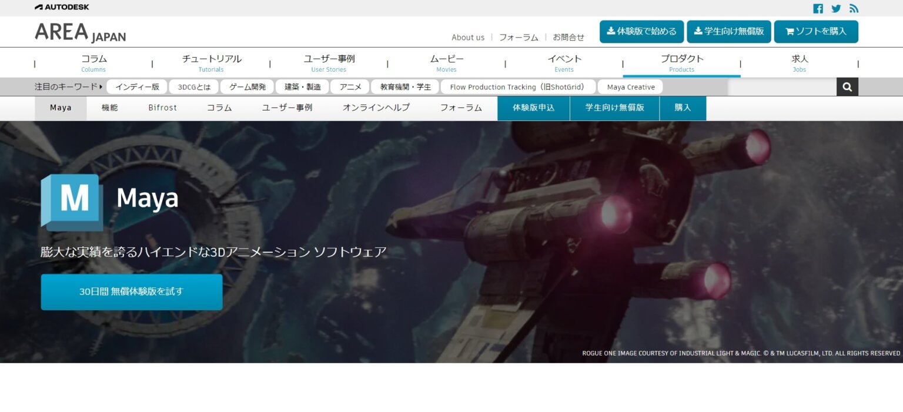
Task: Open the プロダクト navigation dropdown
Action: [x=681, y=62]
